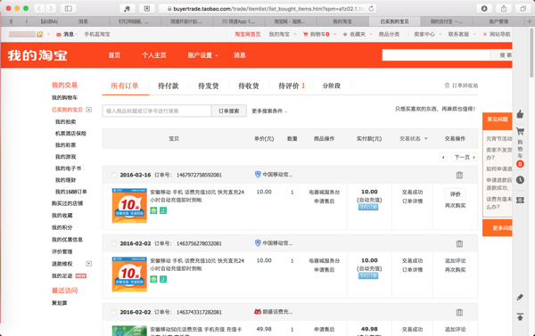The height and width of the screenshot is (336, 535).
Task: Click 追加评论 on order 1463756278032081
Action: (455, 261)
